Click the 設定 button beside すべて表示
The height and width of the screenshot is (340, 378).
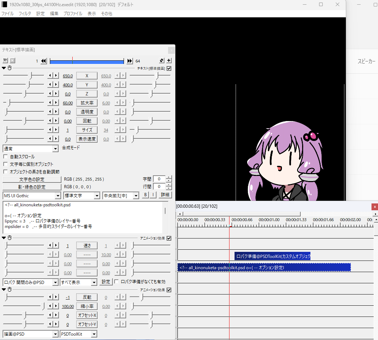106,282
